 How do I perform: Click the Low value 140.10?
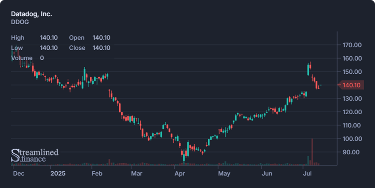point(49,47)
